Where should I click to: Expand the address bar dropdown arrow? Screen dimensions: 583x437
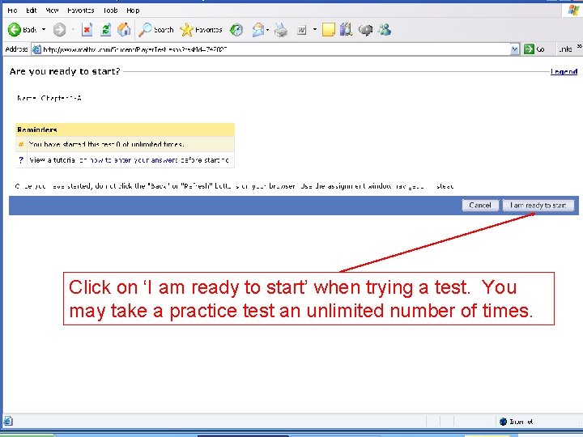click(515, 49)
